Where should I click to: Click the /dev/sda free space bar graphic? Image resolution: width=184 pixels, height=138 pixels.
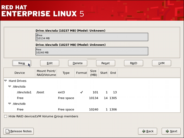point(92,37)
